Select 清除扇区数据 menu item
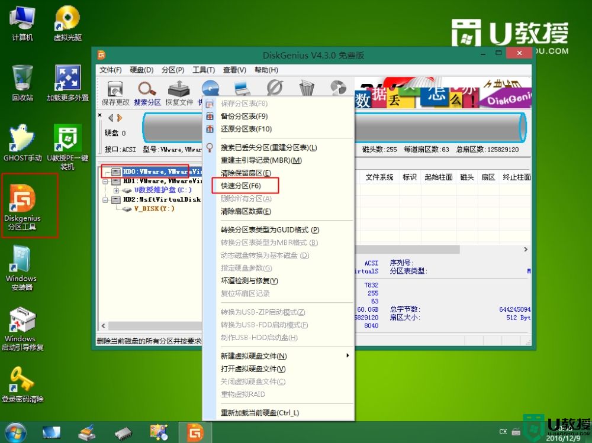 point(279,211)
